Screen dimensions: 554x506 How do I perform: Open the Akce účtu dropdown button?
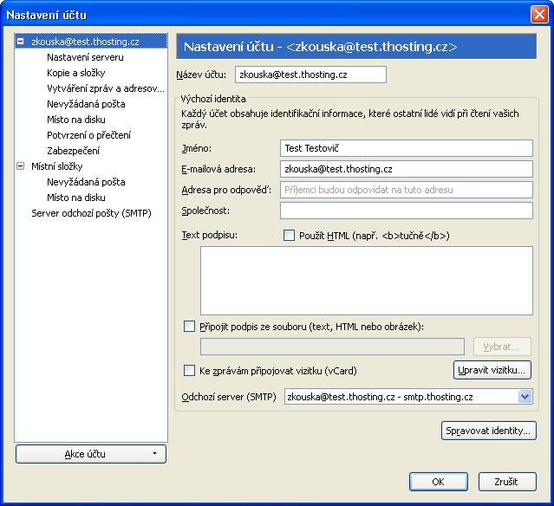(x=90, y=454)
